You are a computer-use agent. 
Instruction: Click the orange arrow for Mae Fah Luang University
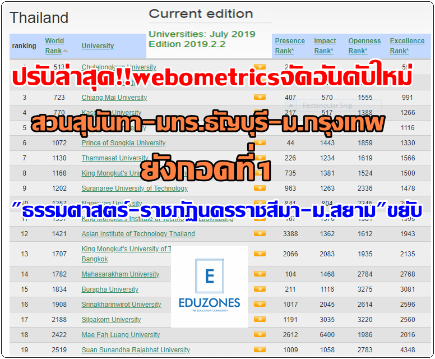point(260,335)
